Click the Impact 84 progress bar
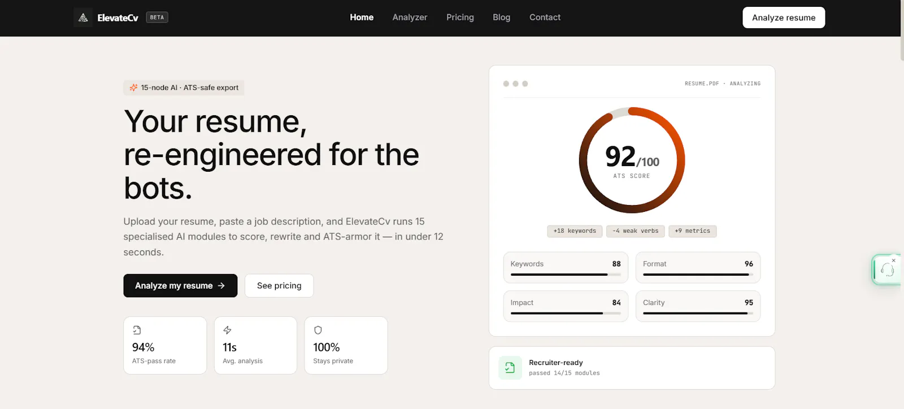This screenshot has width=904, height=409. point(566,313)
